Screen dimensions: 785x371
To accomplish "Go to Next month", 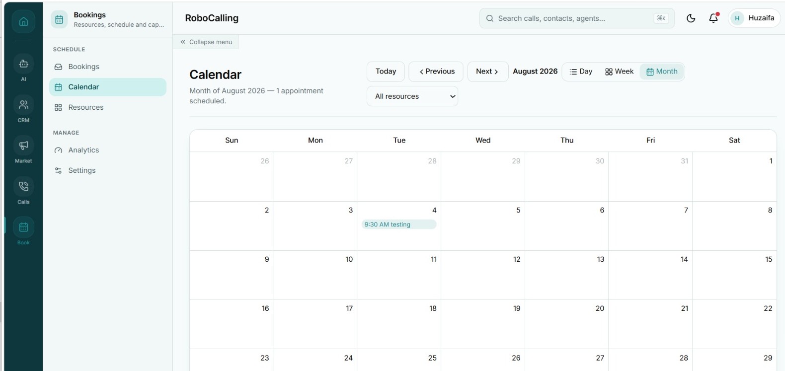I will (488, 72).
